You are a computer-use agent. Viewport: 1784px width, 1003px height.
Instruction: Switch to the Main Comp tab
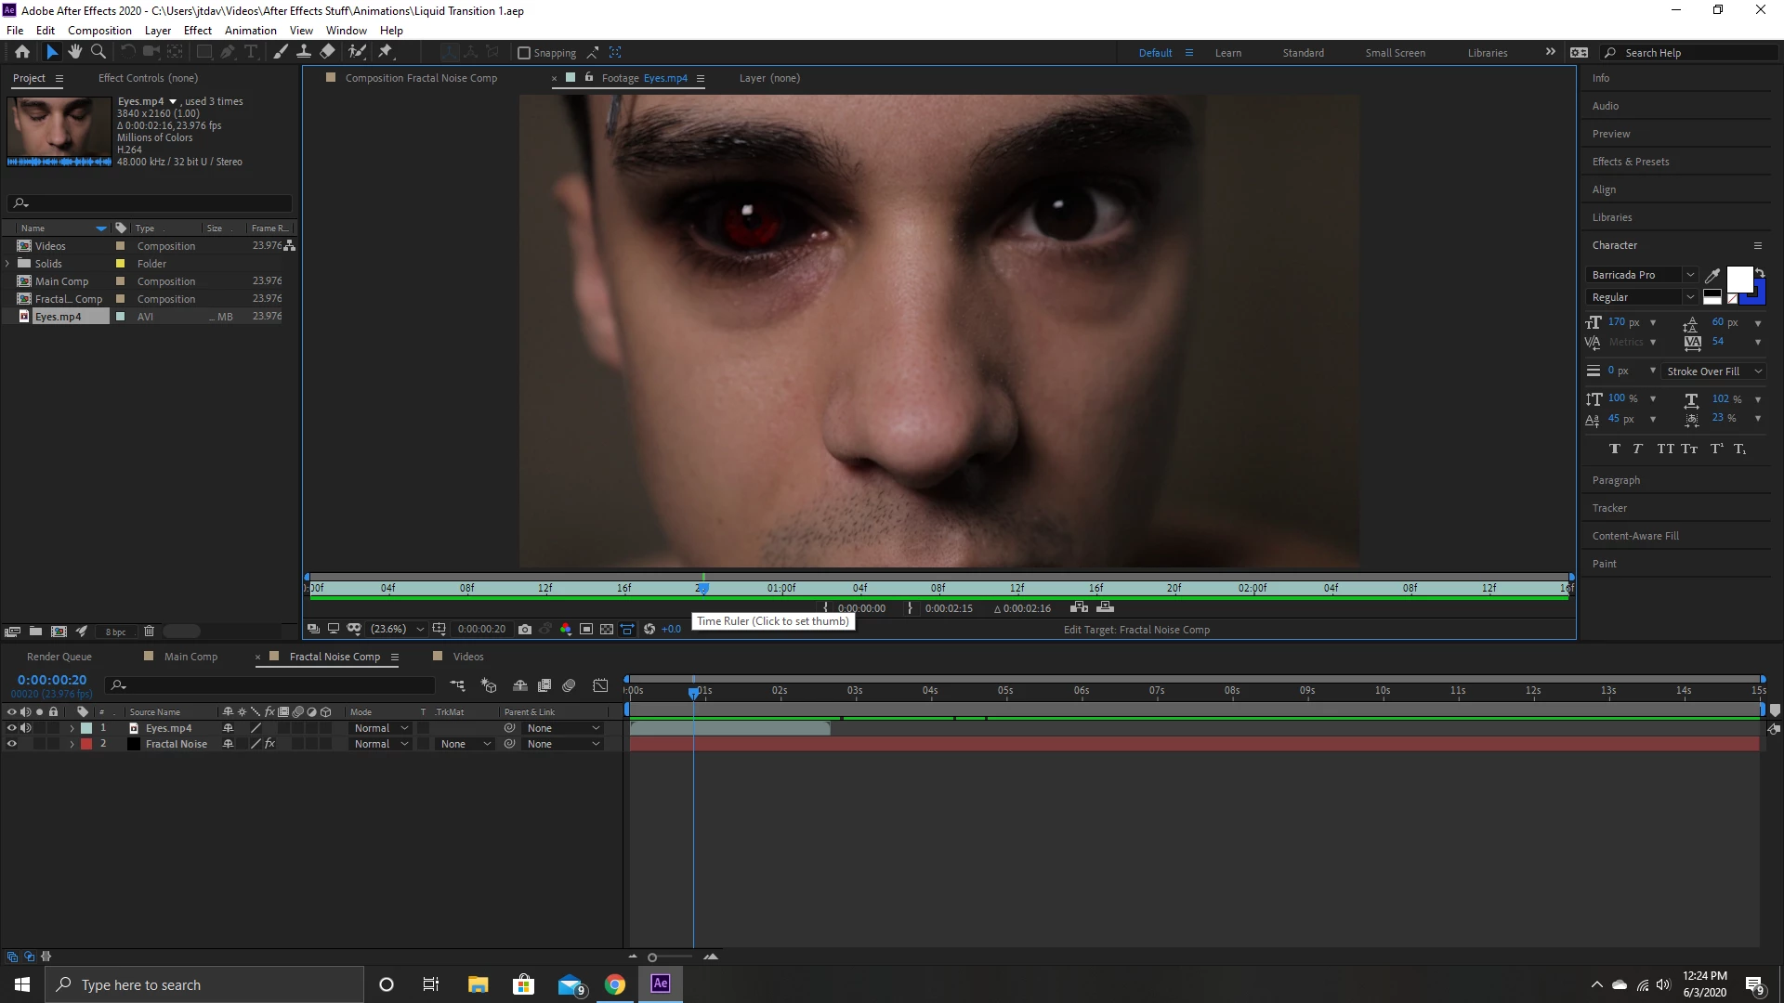(x=190, y=657)
